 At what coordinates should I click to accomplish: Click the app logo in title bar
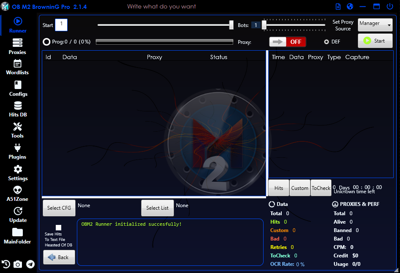click(x=5, y=6)
